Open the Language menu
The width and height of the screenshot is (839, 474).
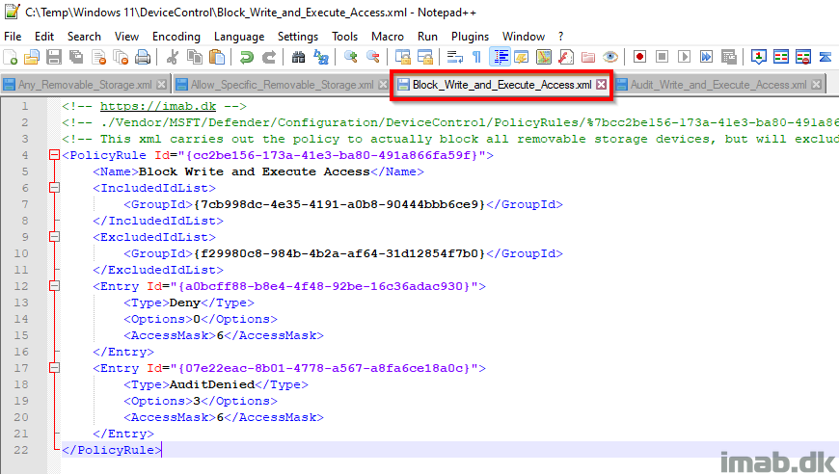(239, 37)
